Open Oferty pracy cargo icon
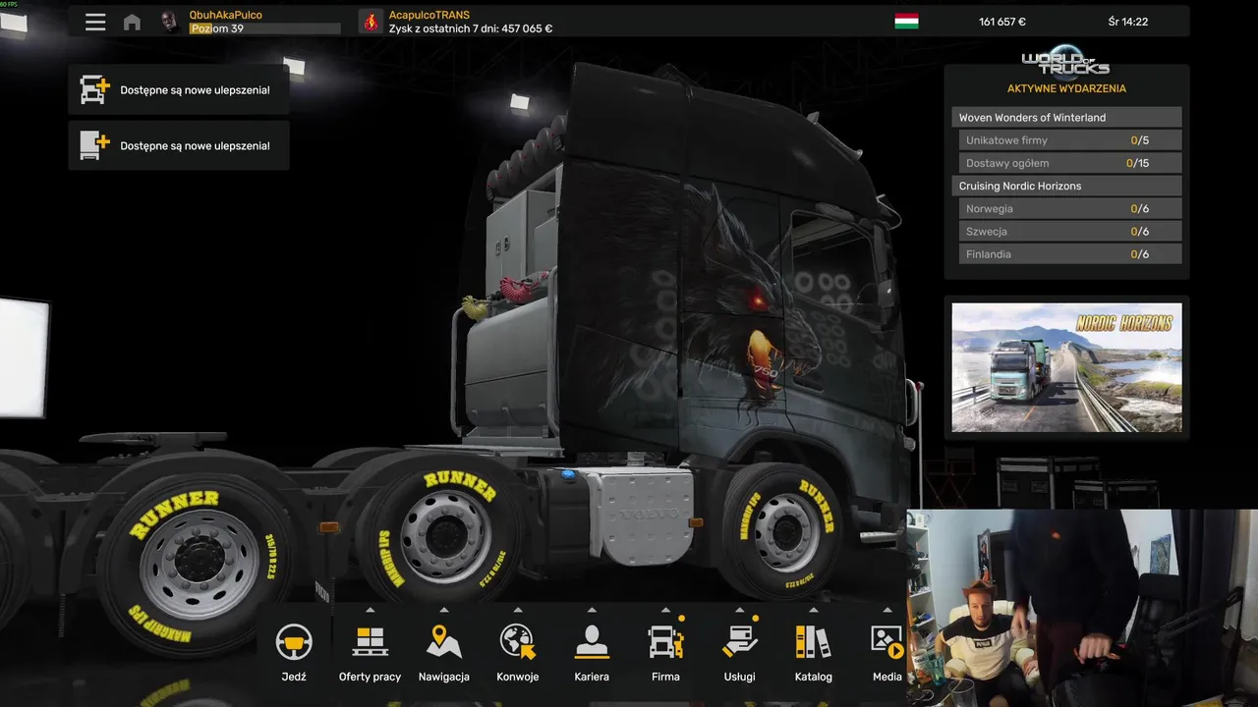 pyautogui.click(x=370, y=642)
